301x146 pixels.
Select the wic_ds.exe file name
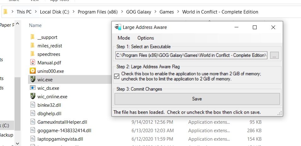coord(48,88)
